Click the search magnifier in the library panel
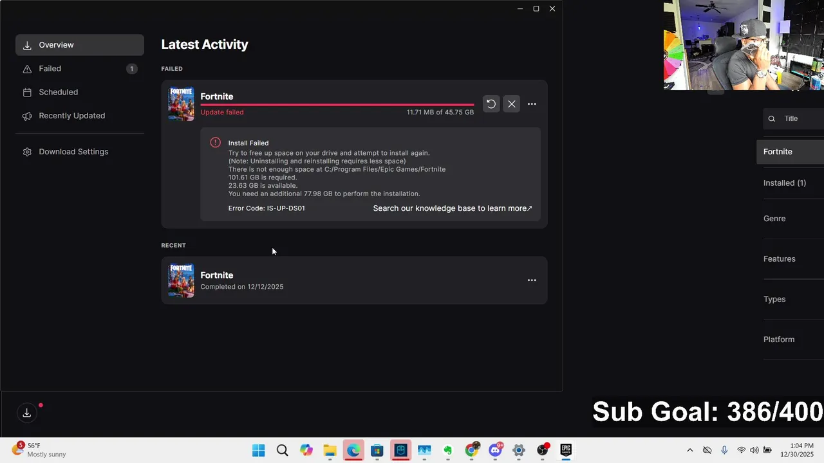Screen dimensions: 824x463 pos(771,118)
